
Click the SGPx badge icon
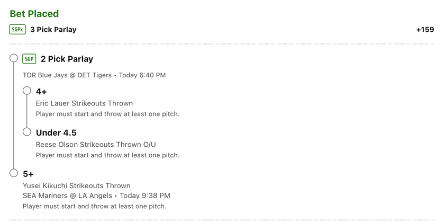tap(17, 30)
